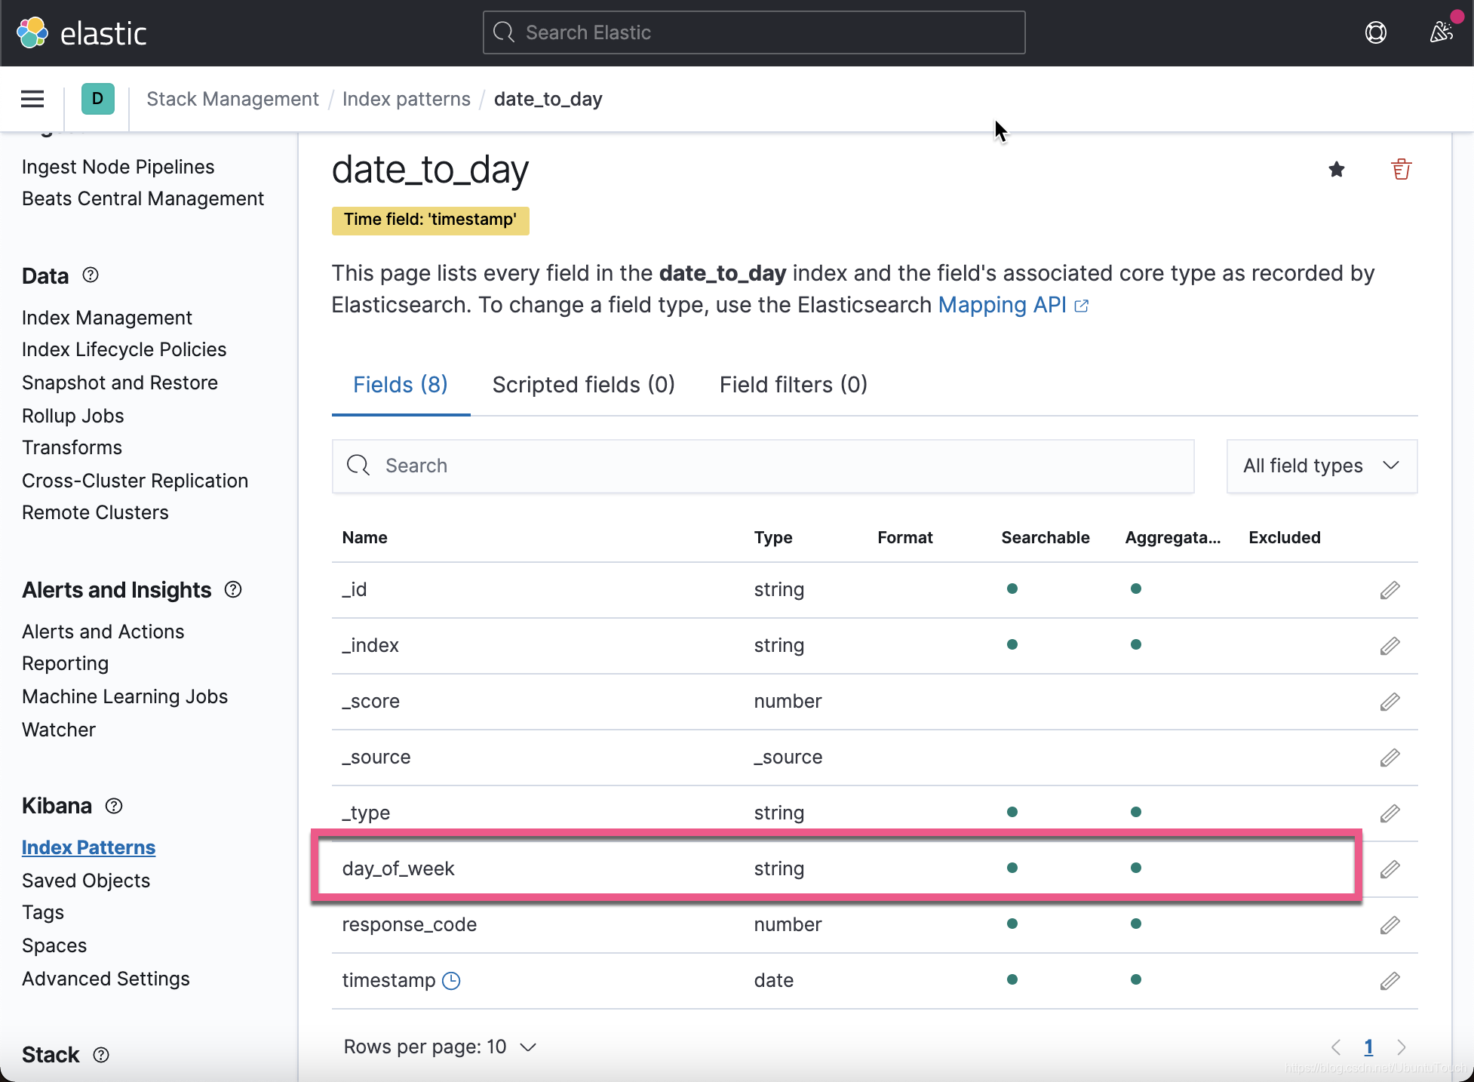Switch to the Field filters tab
Screen dimensions: 1474x1082
[x=792, y=385]
